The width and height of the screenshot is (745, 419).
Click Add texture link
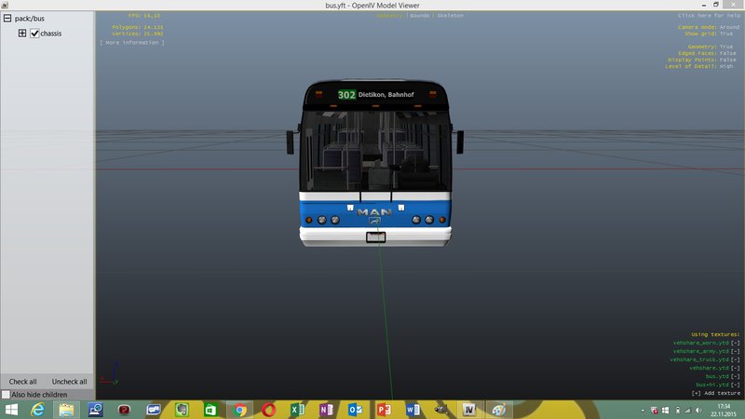click(x=715, y=393)
